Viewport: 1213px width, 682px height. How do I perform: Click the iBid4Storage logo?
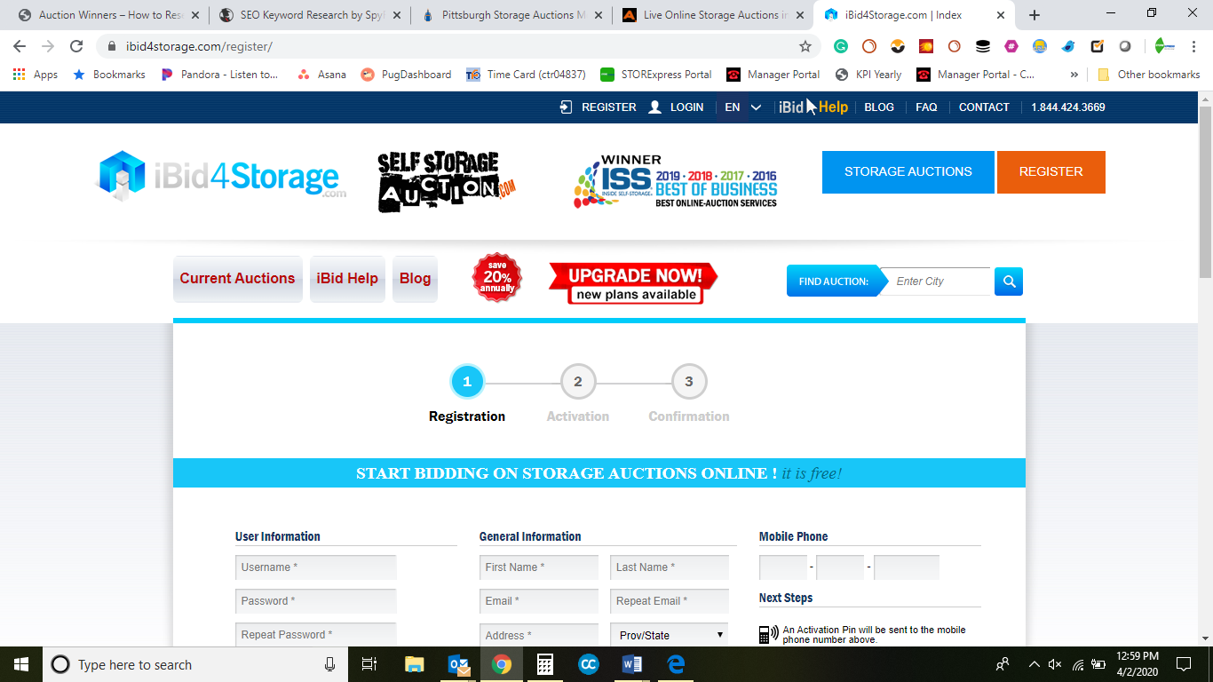[x=221, y=174]
